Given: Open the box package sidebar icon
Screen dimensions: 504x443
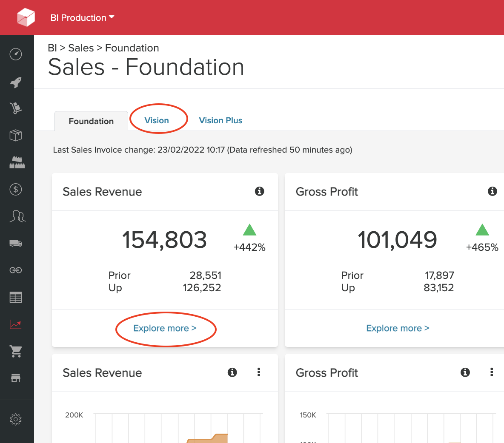Looking at the screenshot, I should click(x=16, y=135).
